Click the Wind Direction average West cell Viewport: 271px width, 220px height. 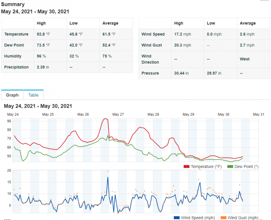point(245,59)
